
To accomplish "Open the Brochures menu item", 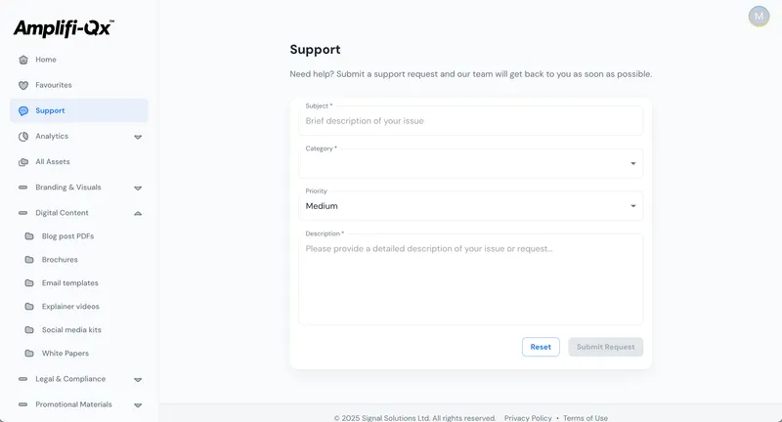I will (x=60, y=260).
